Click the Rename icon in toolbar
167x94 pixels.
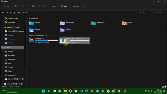[x=33, y=6]
